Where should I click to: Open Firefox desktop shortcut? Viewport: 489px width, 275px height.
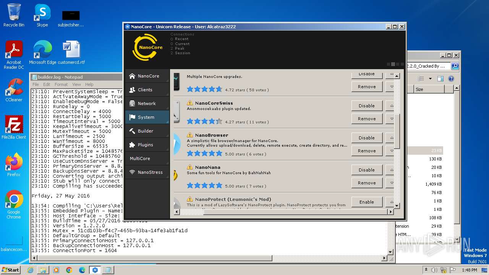pyautogui.click(x=14, y=165)
